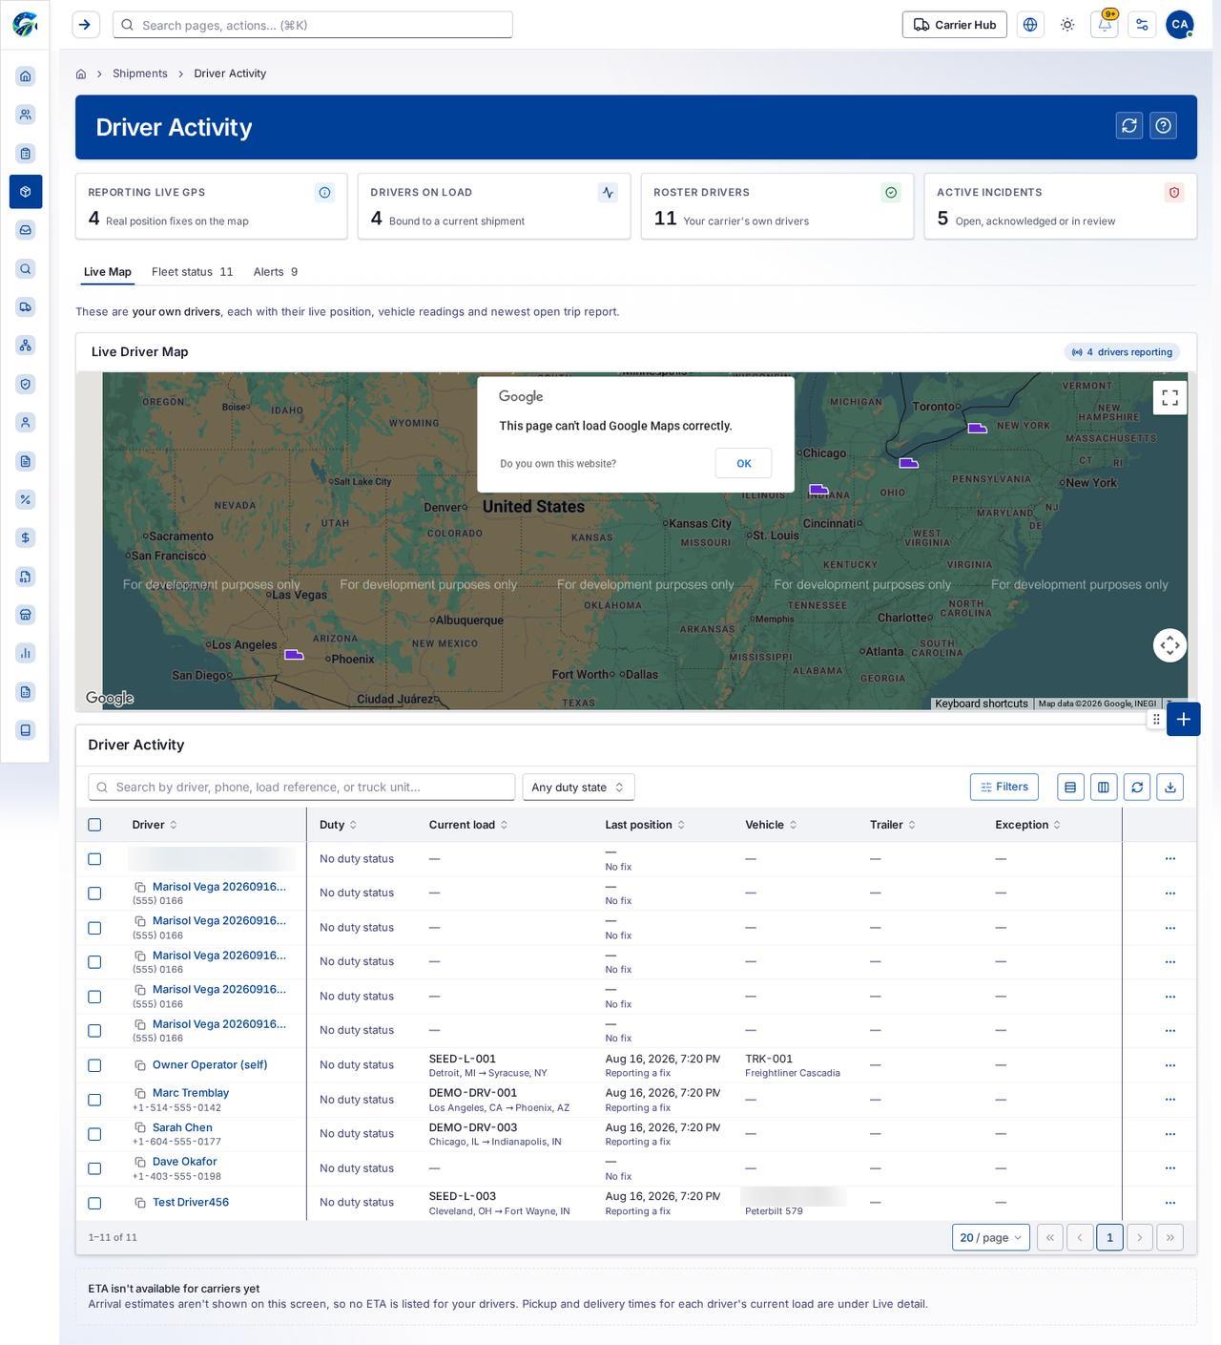Switch to the Fleet status tab
1221x1345 pixels.
point(192,272)
